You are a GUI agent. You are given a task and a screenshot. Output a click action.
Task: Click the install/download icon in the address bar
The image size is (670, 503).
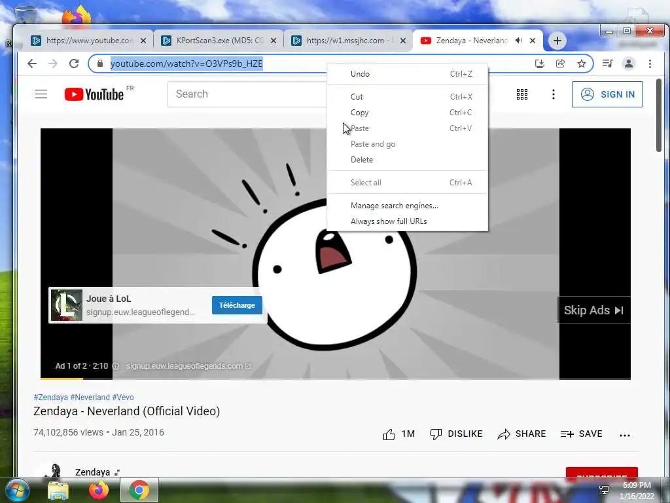point(540,64)
